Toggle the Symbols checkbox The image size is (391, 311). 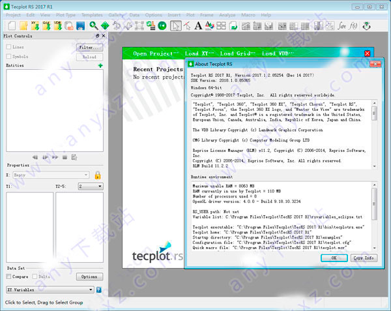(8, 56)
